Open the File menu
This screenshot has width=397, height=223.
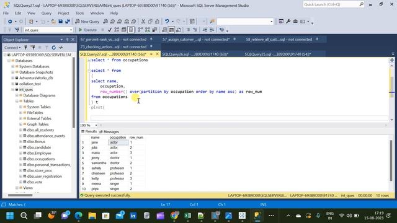pyautogui.click(x=6, y=13)
